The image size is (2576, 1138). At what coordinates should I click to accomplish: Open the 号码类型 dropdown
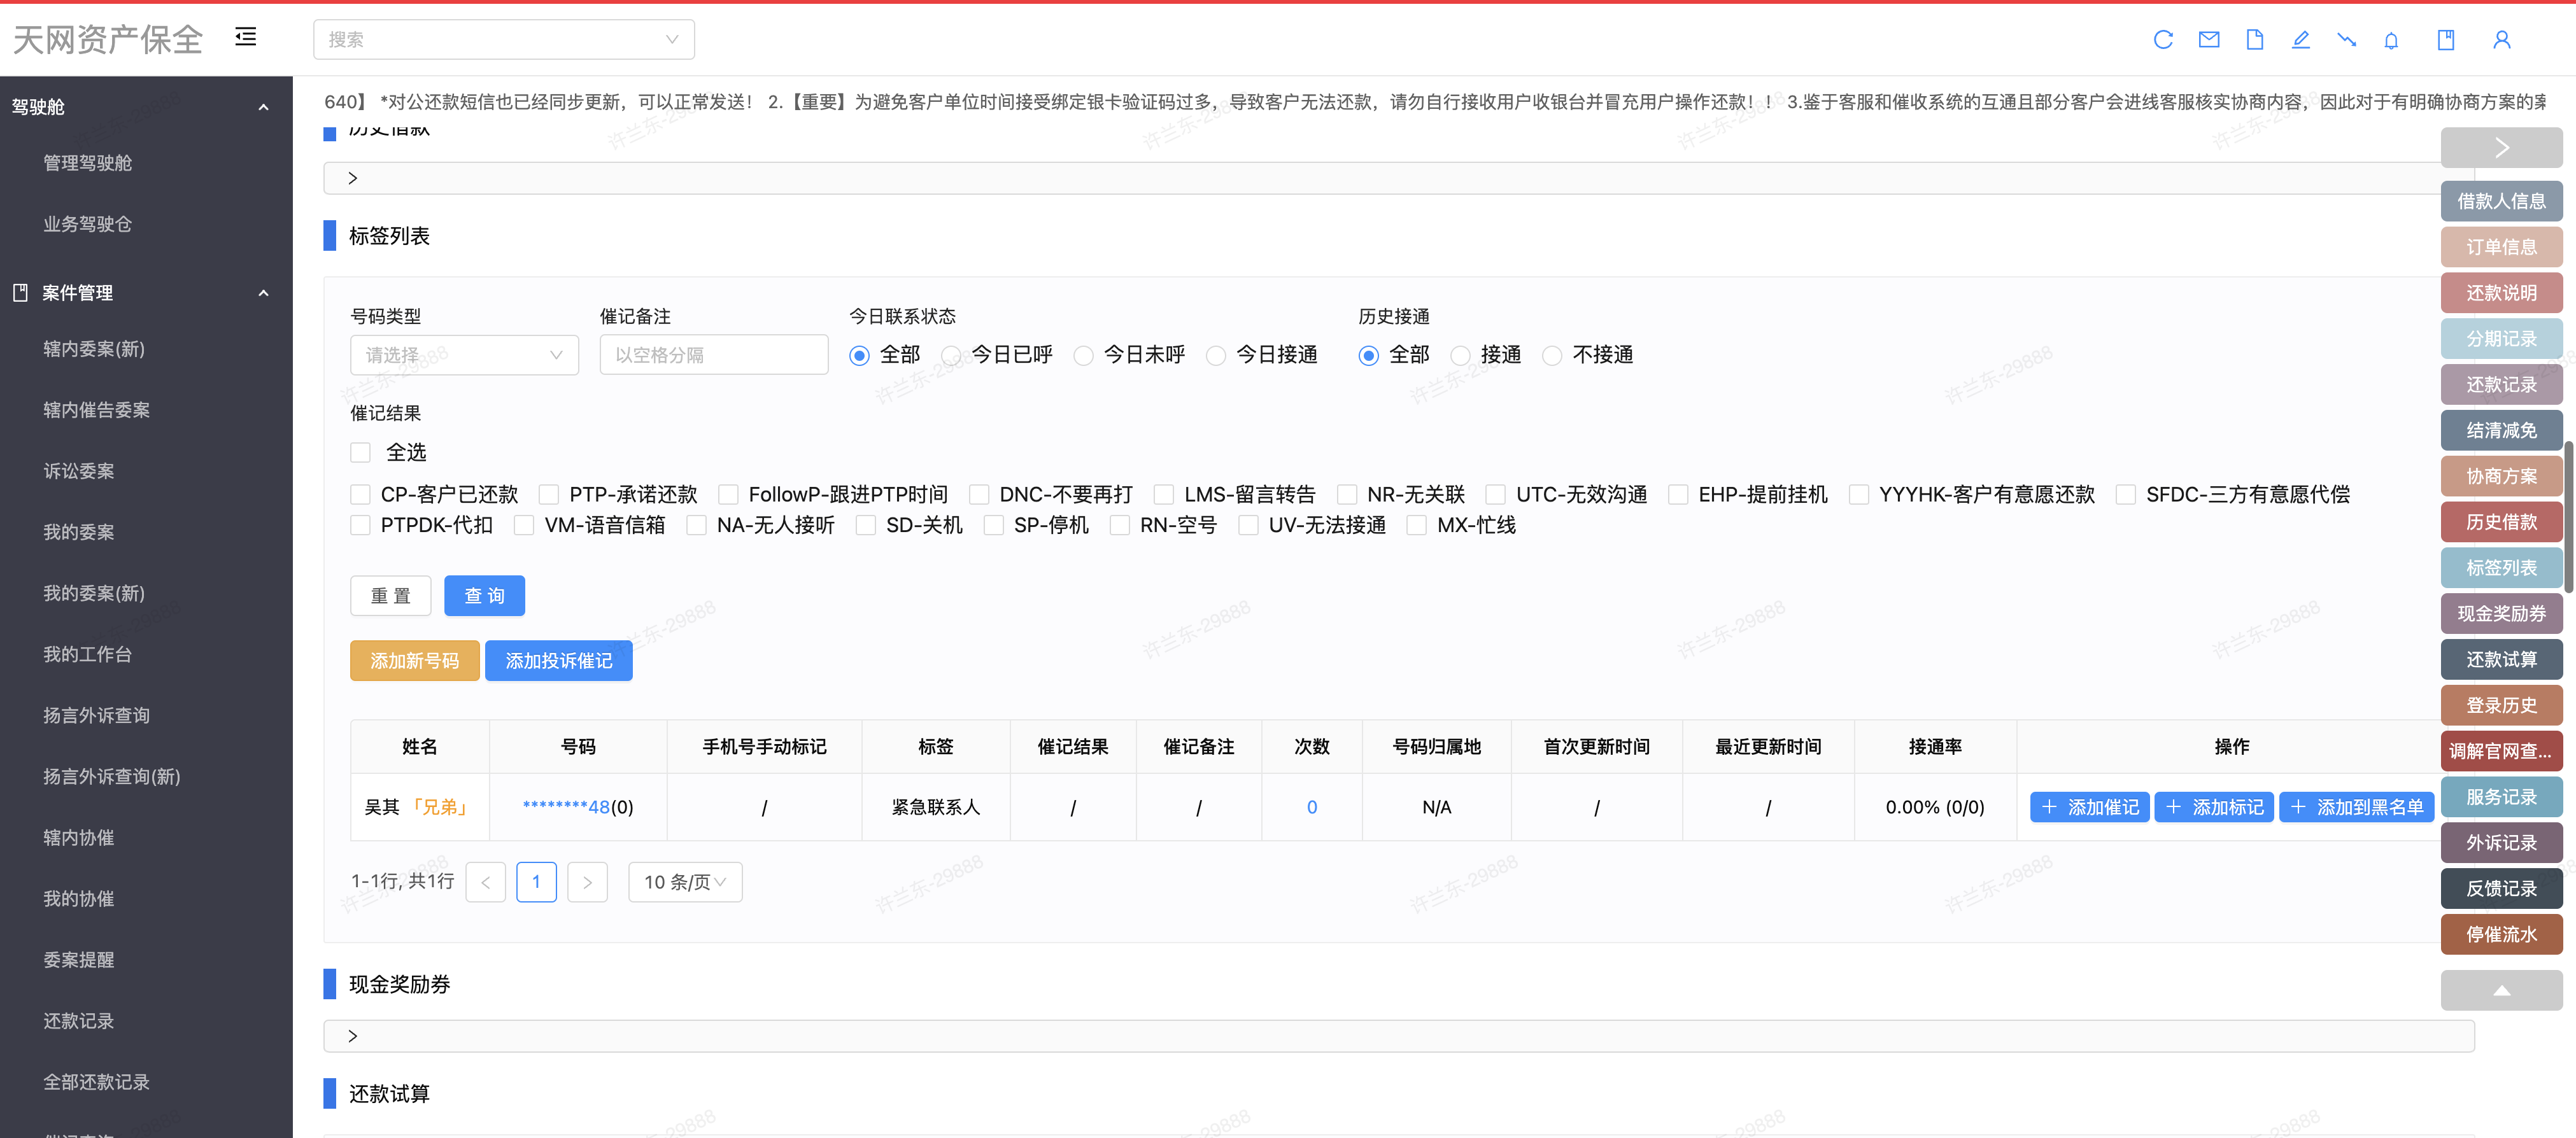pyautogui.click(x=464, y=355)
